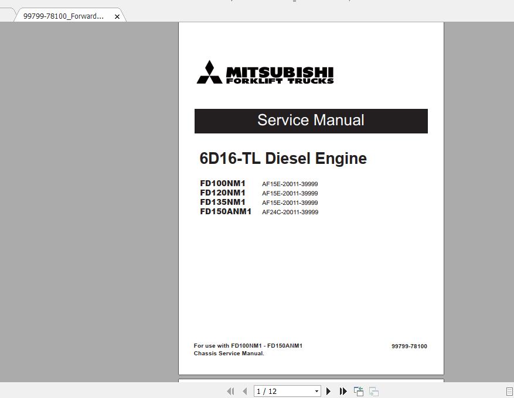
Task: Return to the previous page
Action: click(244, 391)
